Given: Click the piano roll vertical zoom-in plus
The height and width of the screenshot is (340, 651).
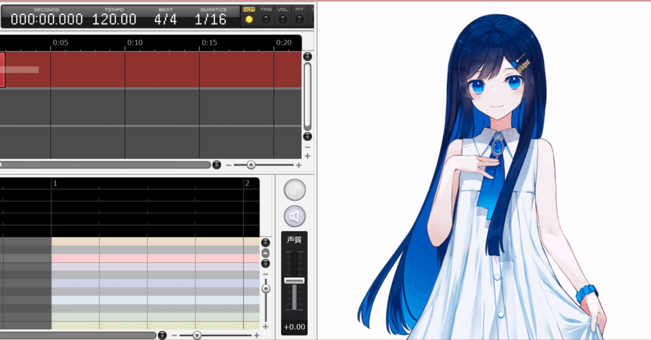Looking at the screenshot, I should (265, 326).
